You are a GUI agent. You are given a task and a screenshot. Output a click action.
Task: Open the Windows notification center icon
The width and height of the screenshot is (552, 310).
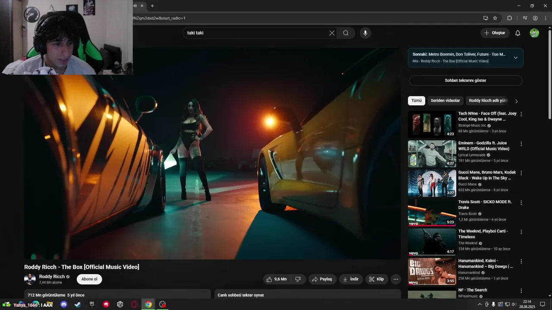pos(543,304)
